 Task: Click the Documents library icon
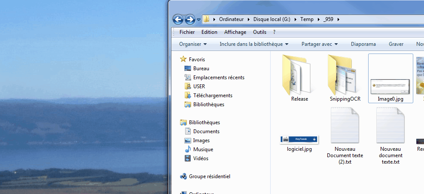coord(188,131)
